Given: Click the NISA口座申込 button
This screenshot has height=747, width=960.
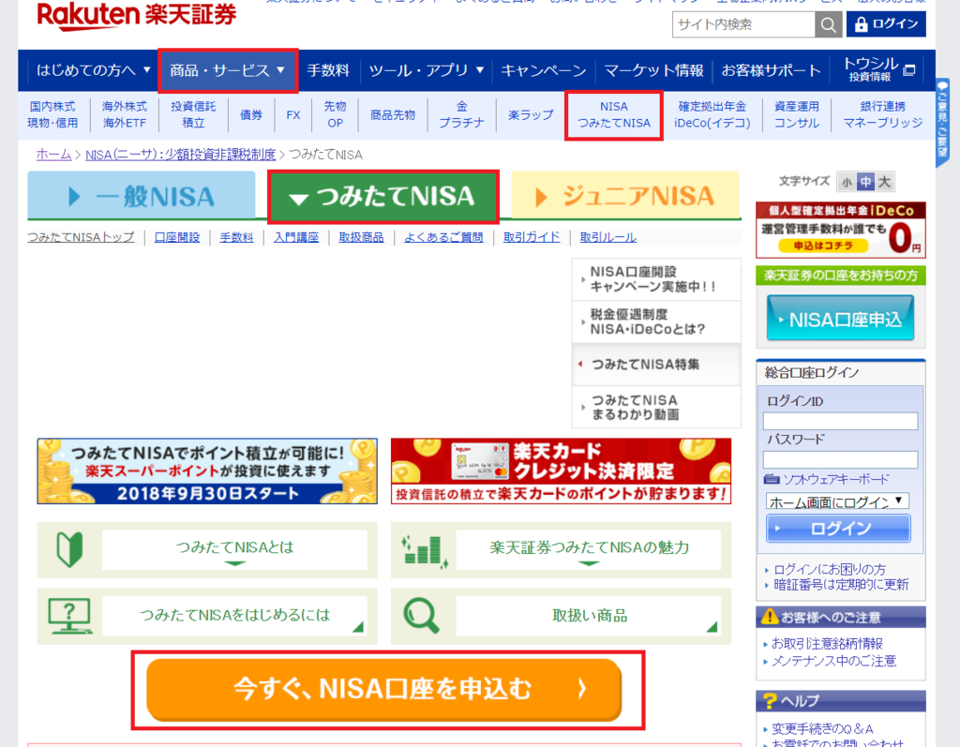Looking at the screenshot, I should pyautogui.click(x=840, y=319).
